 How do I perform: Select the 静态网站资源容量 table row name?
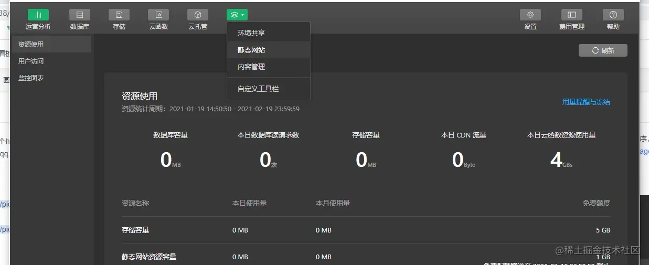point(149,257)
